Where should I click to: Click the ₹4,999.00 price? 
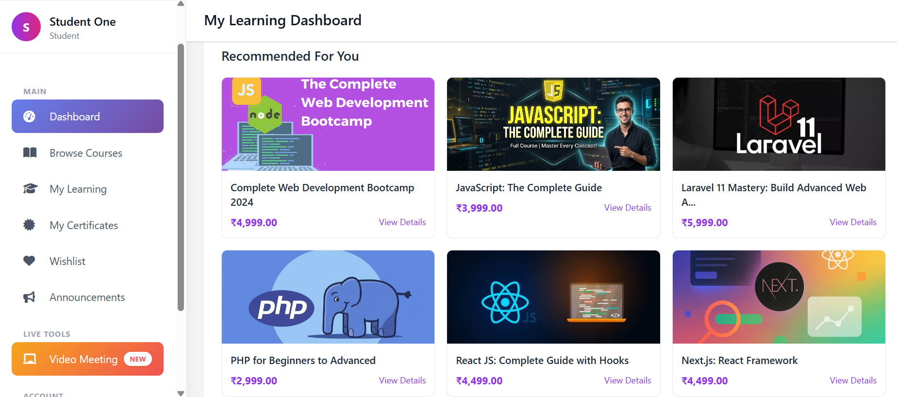(253, 223)
